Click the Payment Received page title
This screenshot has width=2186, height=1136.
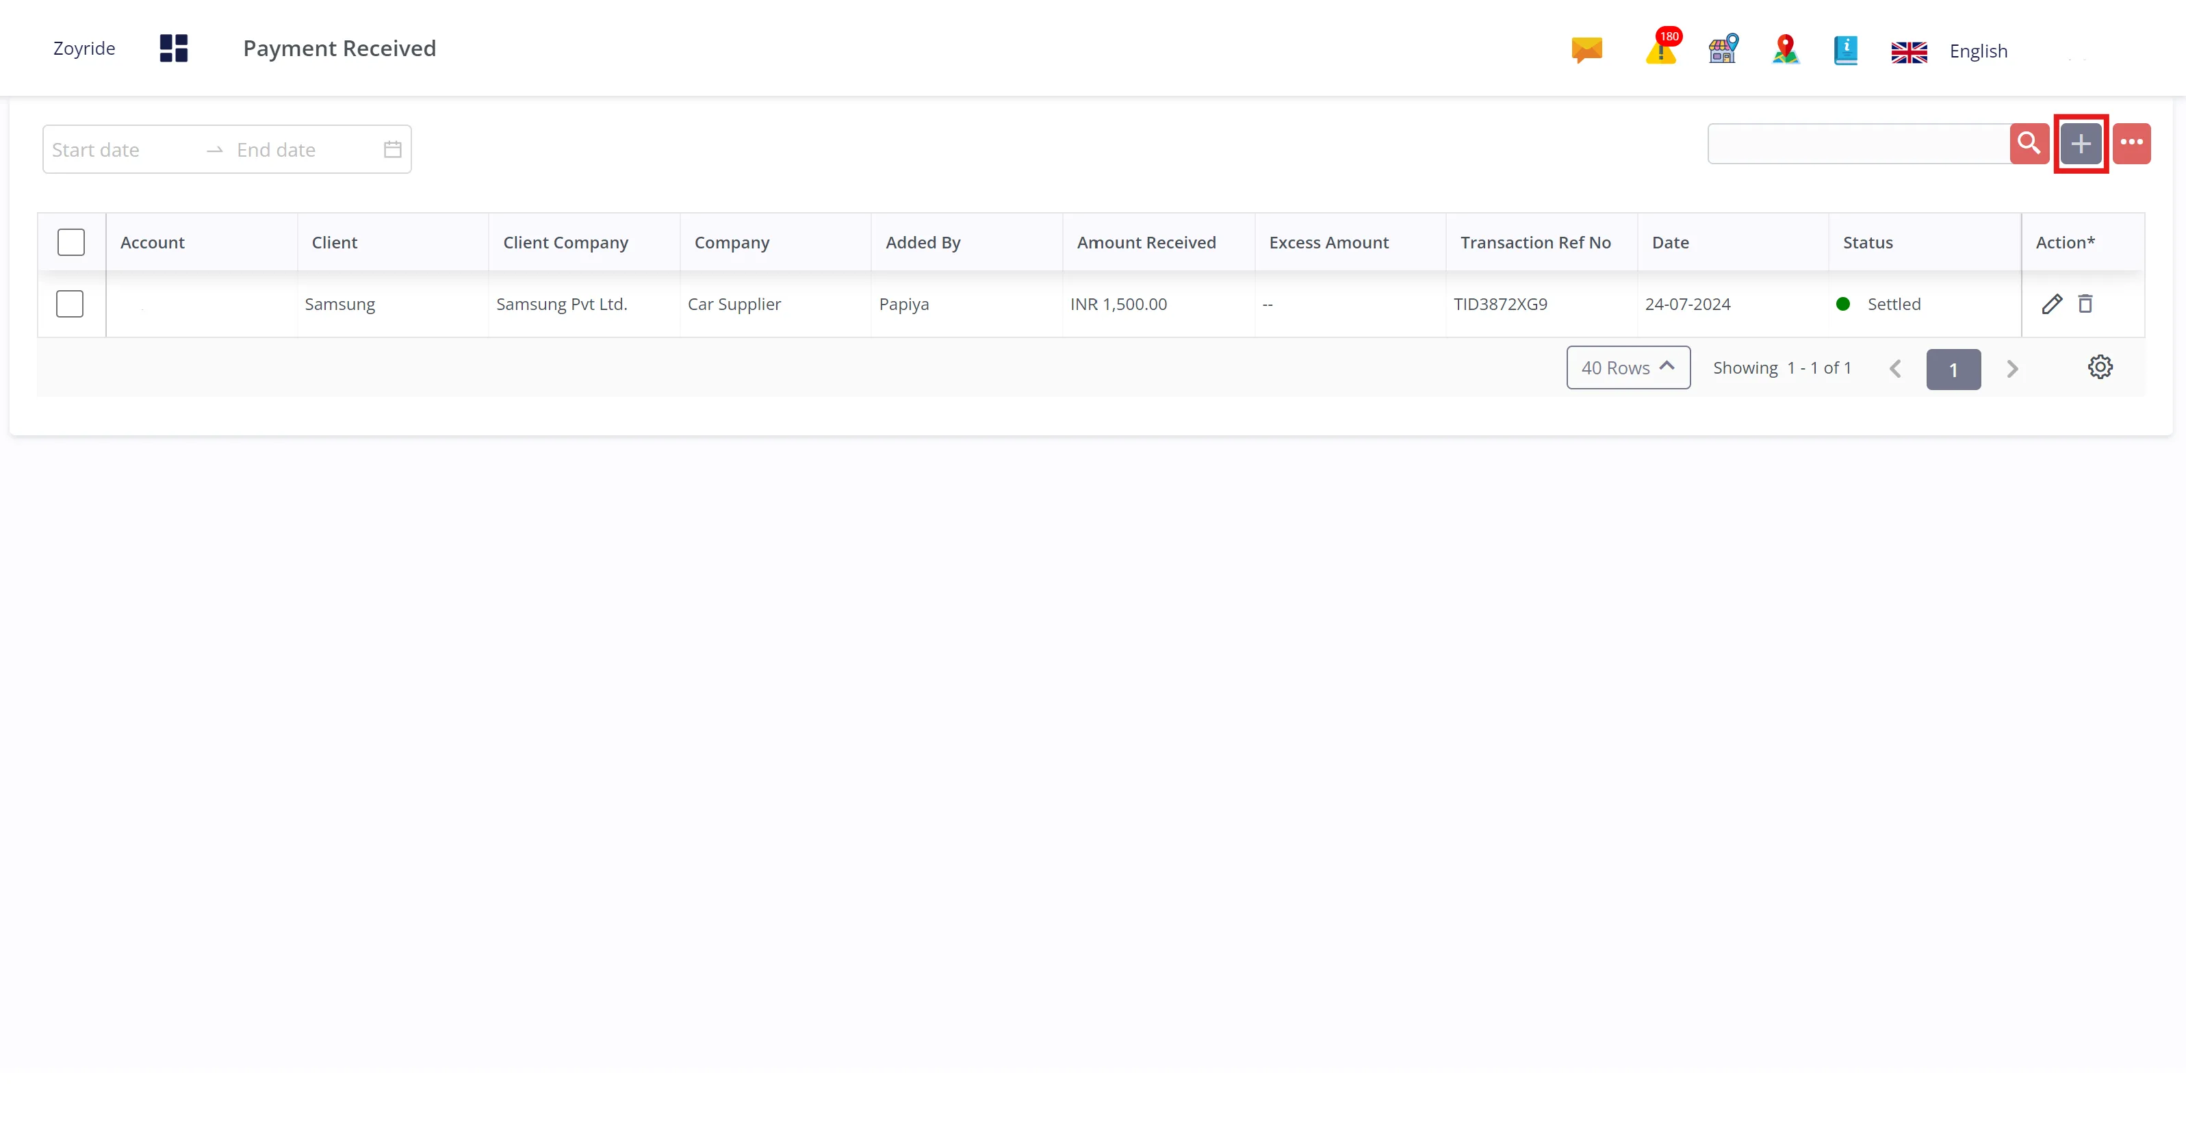tap(339, 49)
